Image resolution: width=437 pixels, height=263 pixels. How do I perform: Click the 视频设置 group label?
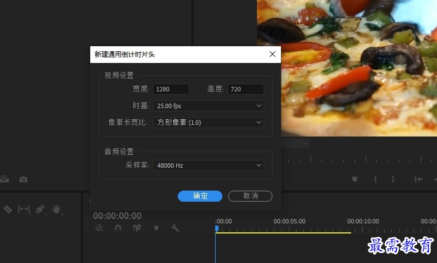coord(119,76)
